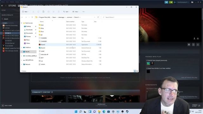Sort files by Date modified column
203x114 pixels.
point(70,22)
